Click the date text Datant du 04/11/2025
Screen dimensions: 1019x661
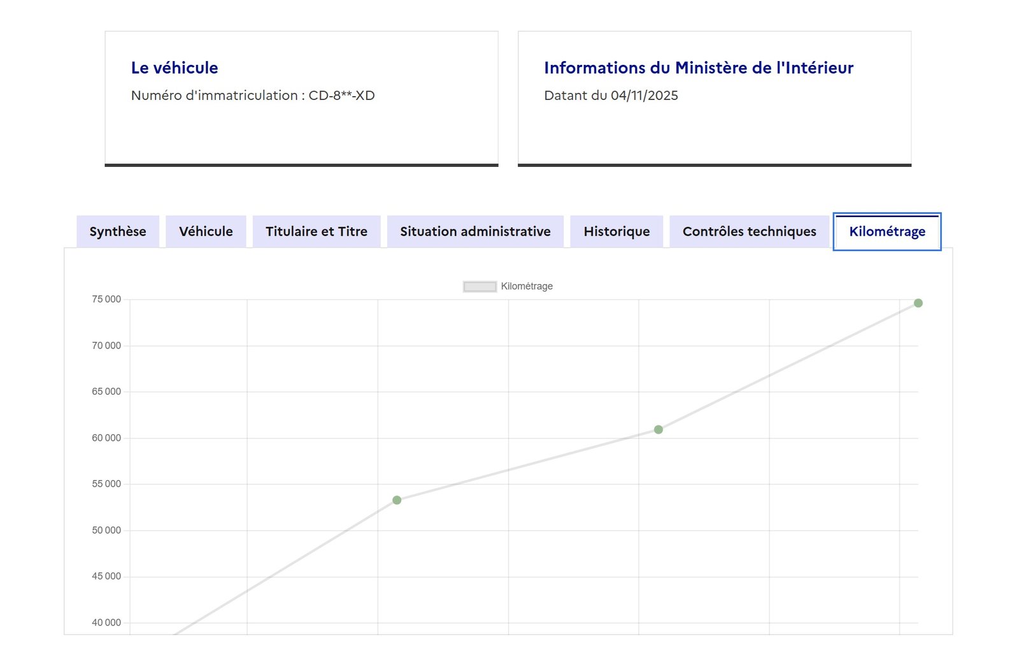coord(611,96)
